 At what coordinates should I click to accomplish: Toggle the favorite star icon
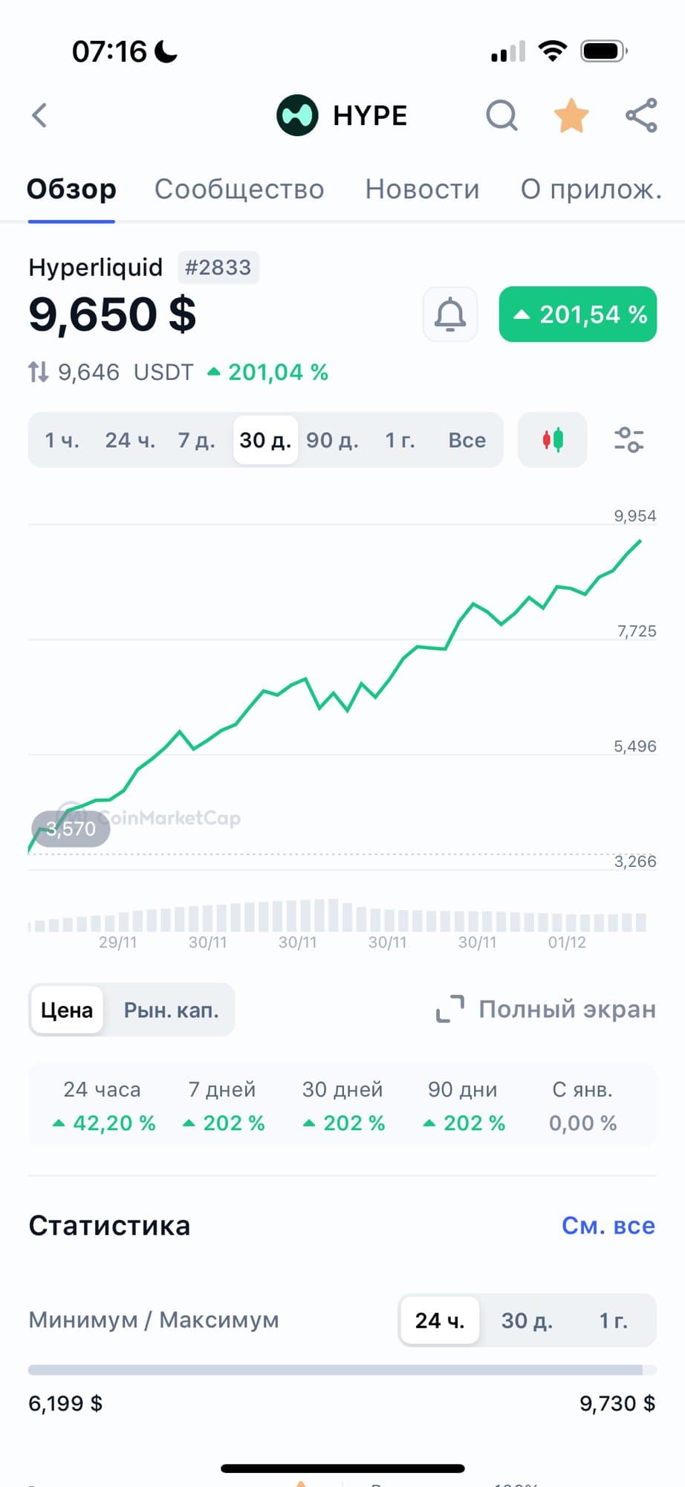pyautogui.click(x=571, y=116)
